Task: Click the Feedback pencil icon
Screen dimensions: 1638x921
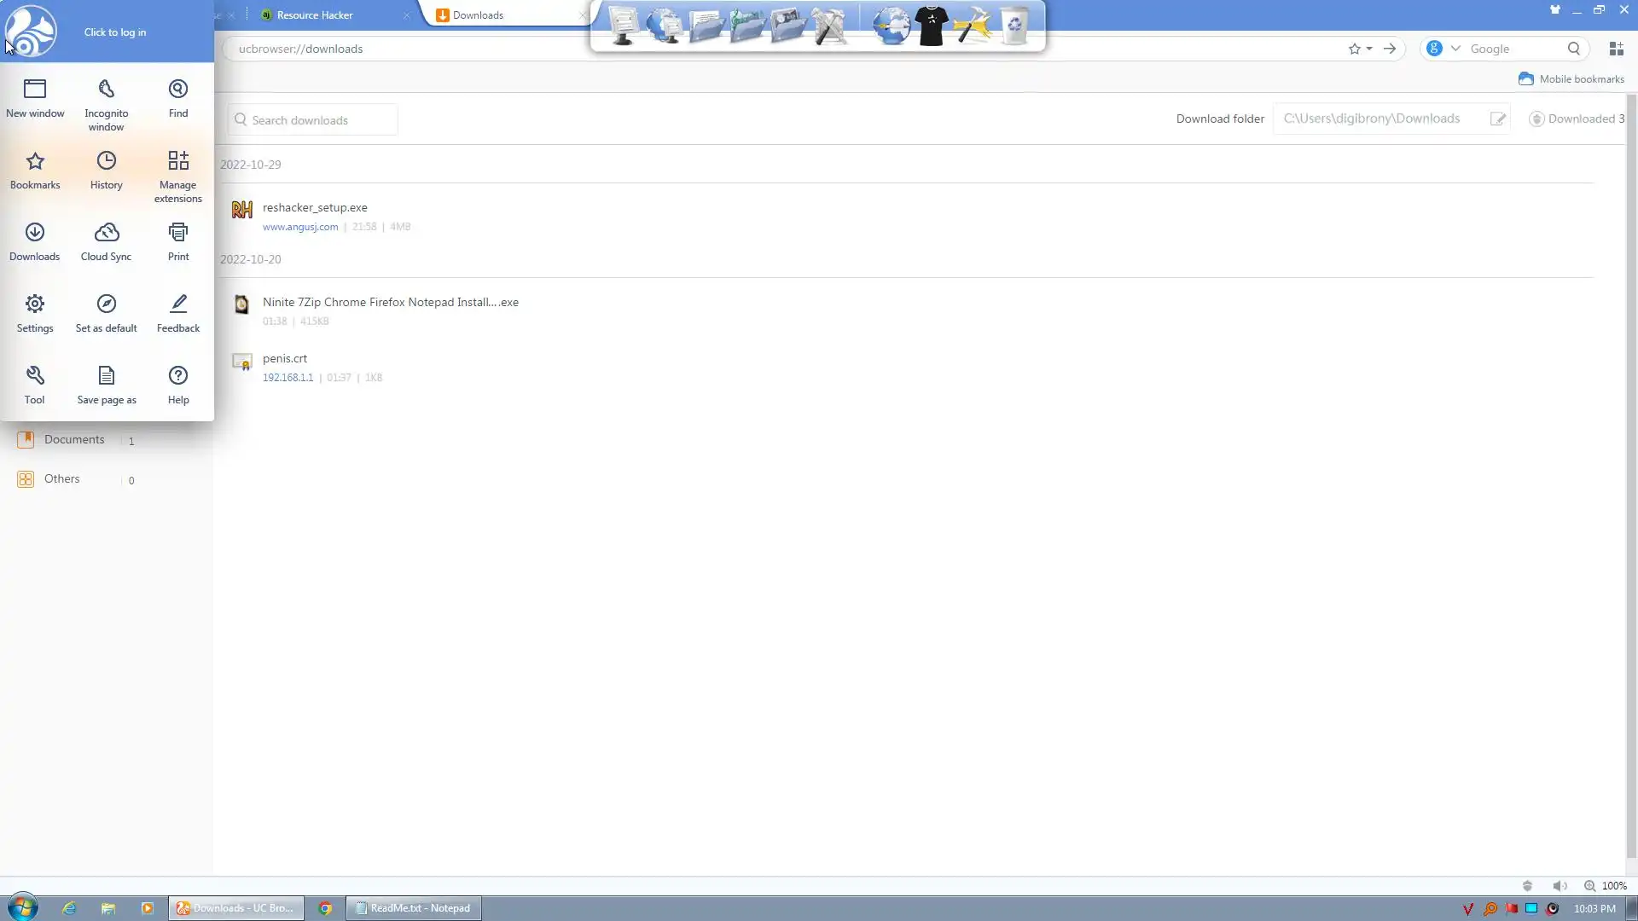Action: pyautogui.click(x=177, y=312)
